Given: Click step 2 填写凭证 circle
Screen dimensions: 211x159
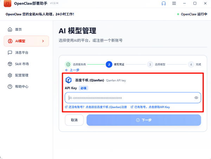Looking at the screenshot, I should pyautogui.click(x=109, y=65).
